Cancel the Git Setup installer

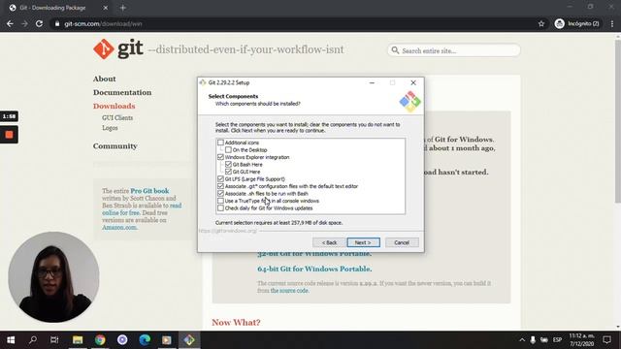(x=402, y=242)
